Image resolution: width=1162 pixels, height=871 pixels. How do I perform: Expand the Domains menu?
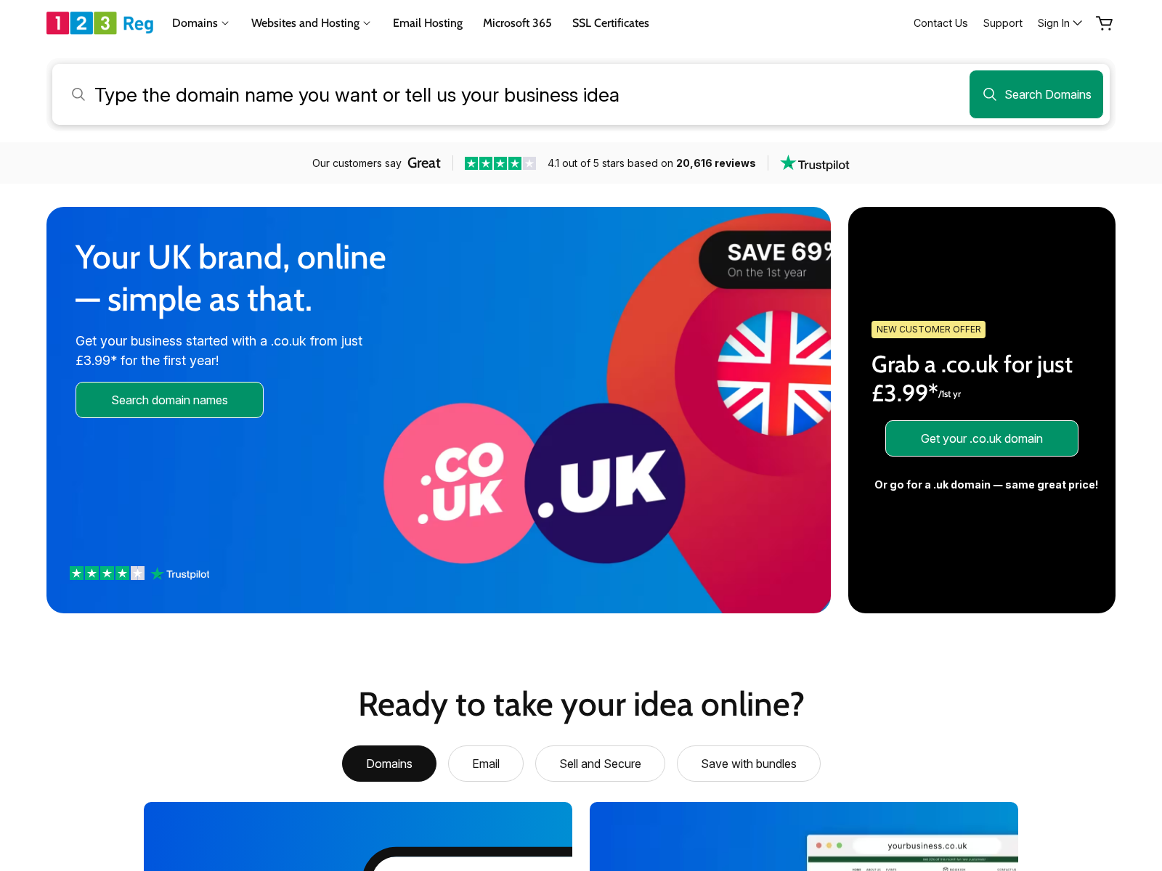(200, 23)
